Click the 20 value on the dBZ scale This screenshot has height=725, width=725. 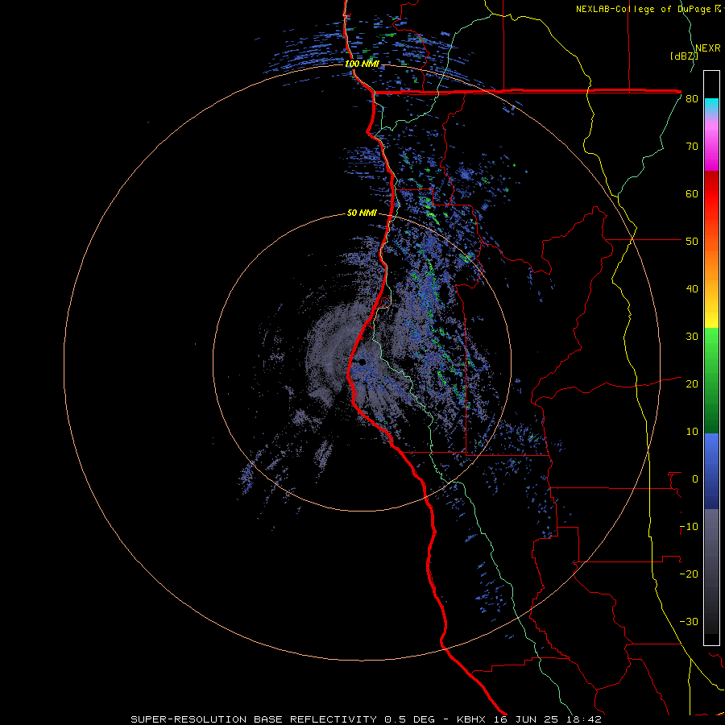(692, 383)
